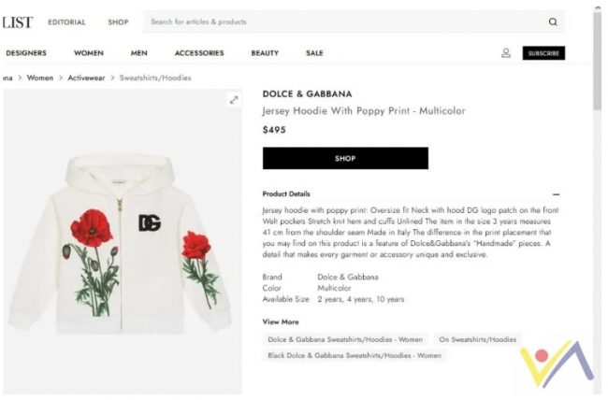Open the Women menu
Image resolution: width=608 pixels, height=400 pixels.
tap(89, 53)
